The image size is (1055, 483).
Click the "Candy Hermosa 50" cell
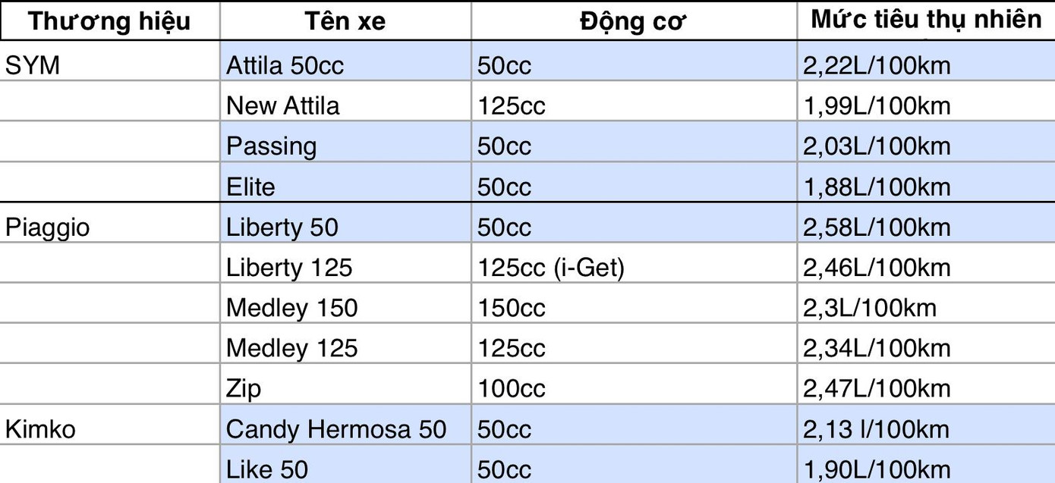[x=336, y=429]
